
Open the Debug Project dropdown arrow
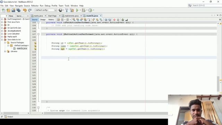87,10
